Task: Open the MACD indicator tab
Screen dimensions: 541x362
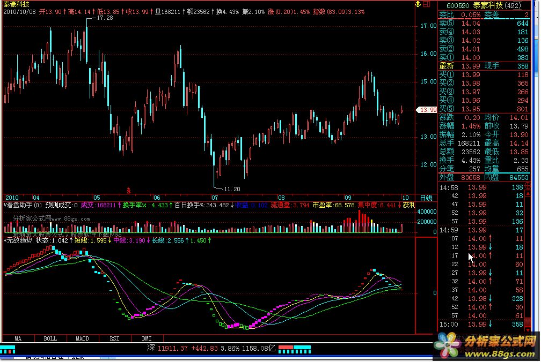Action: 83,338
